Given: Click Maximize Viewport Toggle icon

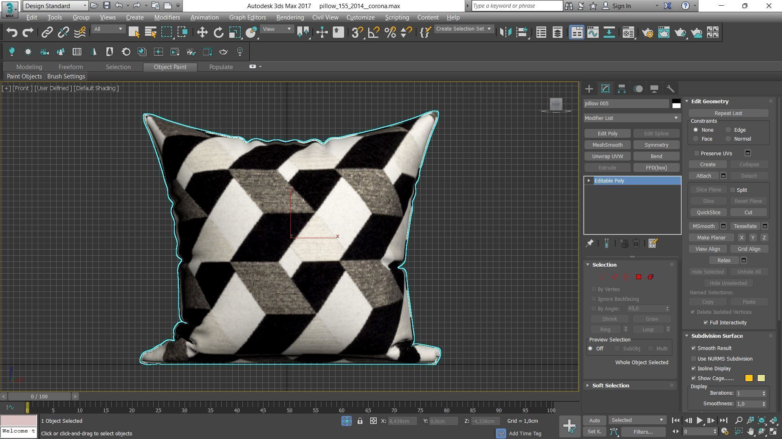Looking at the screenshot, I should click(x=773, y=432).
